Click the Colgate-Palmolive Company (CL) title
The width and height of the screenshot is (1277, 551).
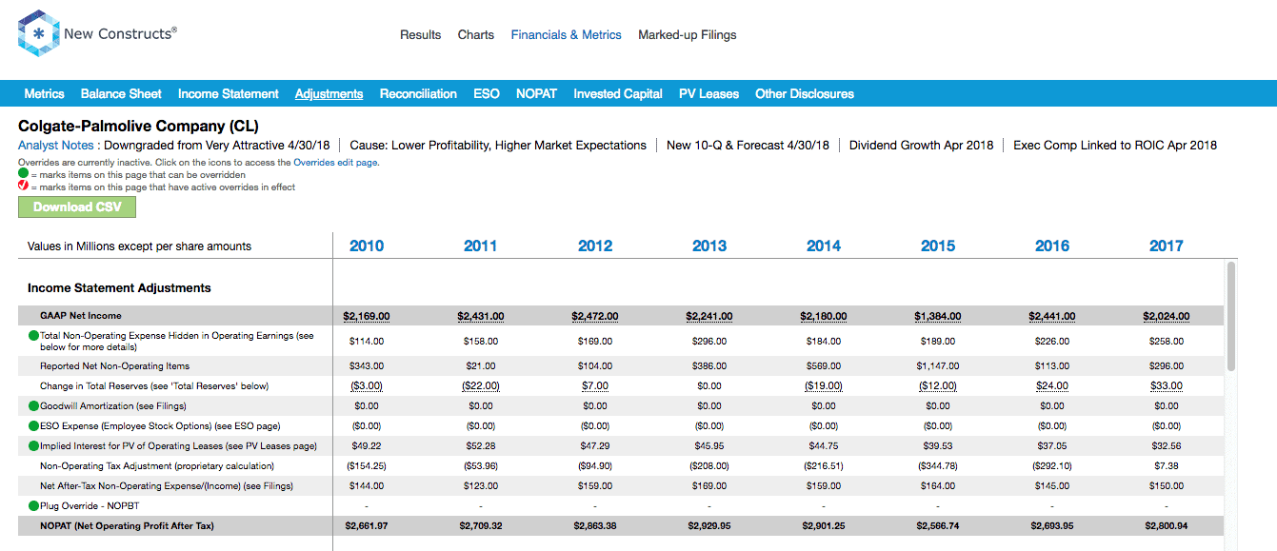click(138, 126)
